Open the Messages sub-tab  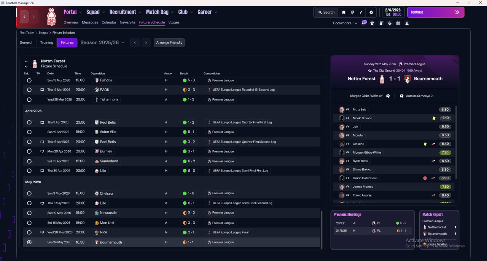pyautogui.click(x=90, y=22)
